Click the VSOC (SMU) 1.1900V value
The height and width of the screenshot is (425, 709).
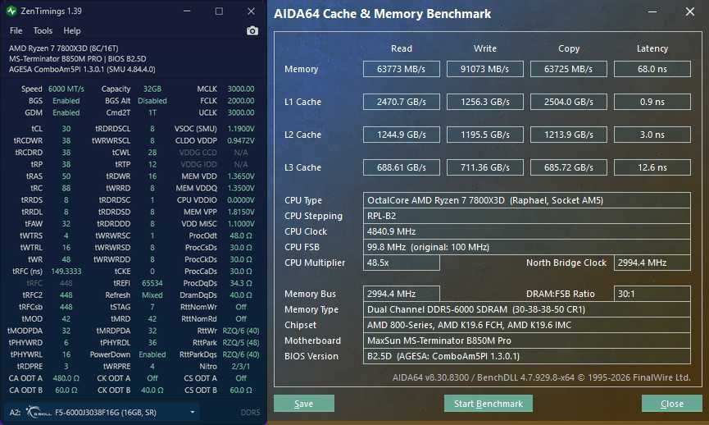click(x=240, y=129)
